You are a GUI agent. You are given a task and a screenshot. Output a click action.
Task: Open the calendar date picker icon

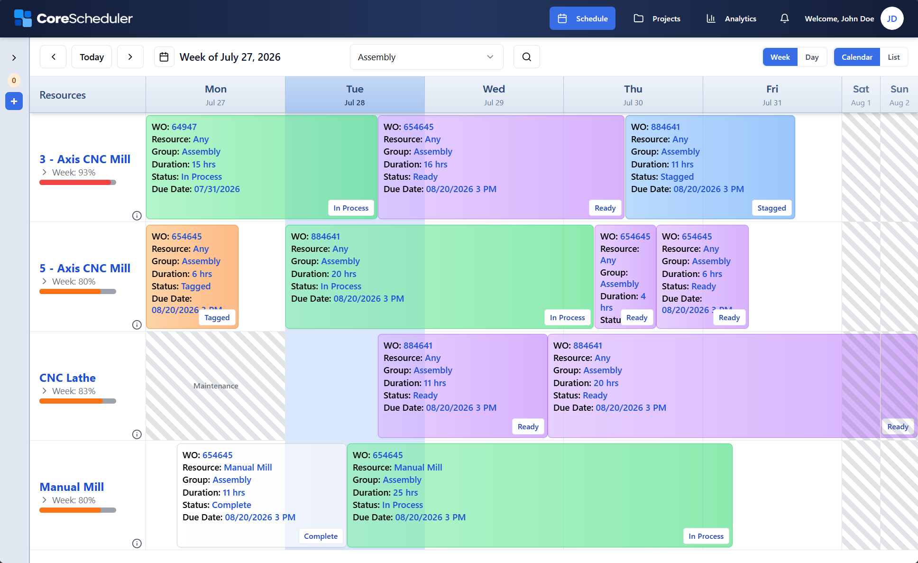click(x=164, y=57)
